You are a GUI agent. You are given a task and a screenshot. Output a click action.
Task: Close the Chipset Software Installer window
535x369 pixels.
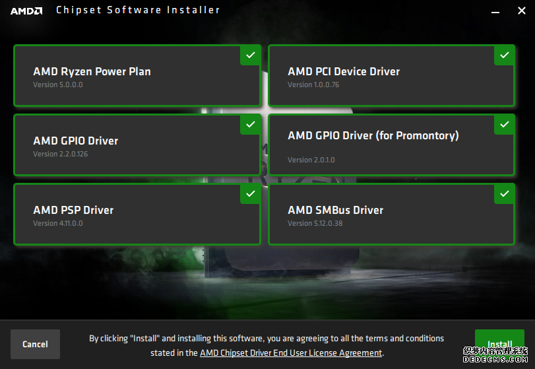click(521, 11)
